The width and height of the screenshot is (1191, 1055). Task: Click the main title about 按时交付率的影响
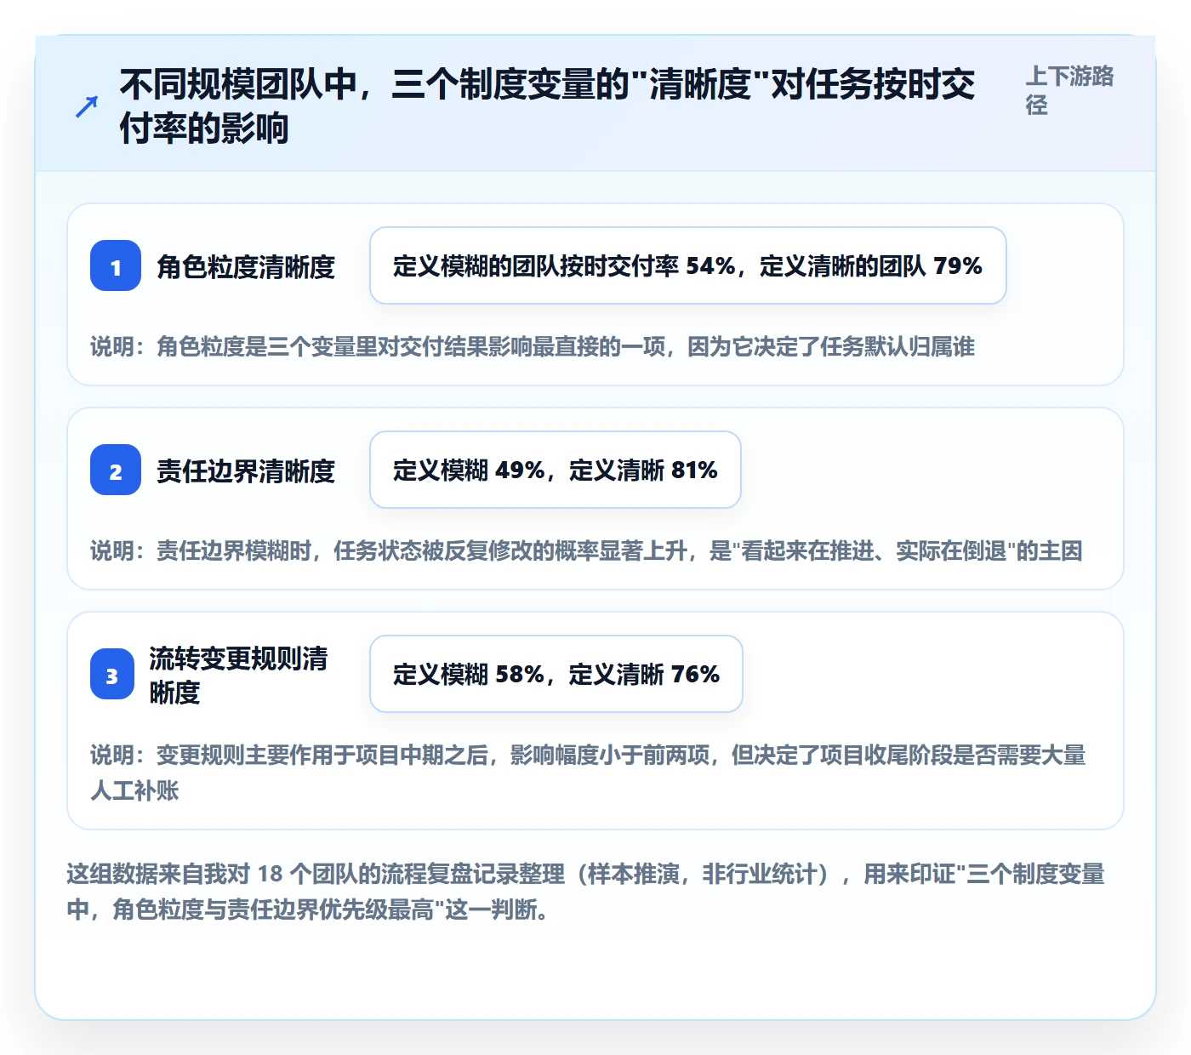tap(547, 106)
